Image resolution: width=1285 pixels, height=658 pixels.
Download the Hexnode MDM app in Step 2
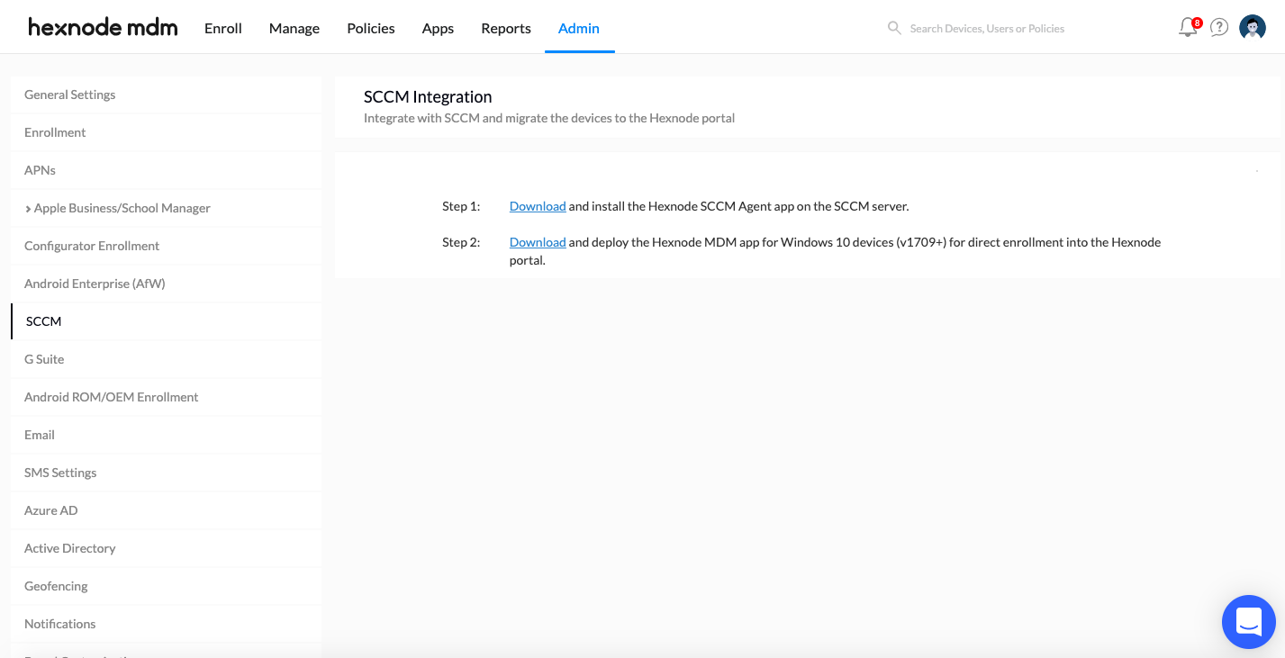coord(538,242)
